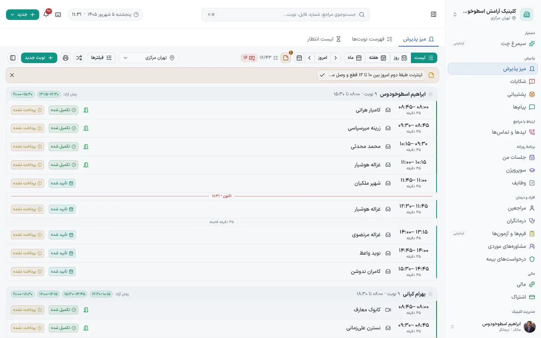Toggle the ۱۶/۴۳ completion counter

269,58
